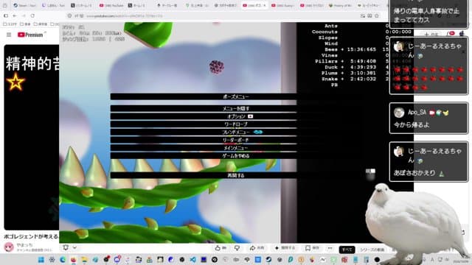This screenshot has width=472, height=265.
Task: Click the Duck split time 4:39:293
Action: click(x=363, y=67)
